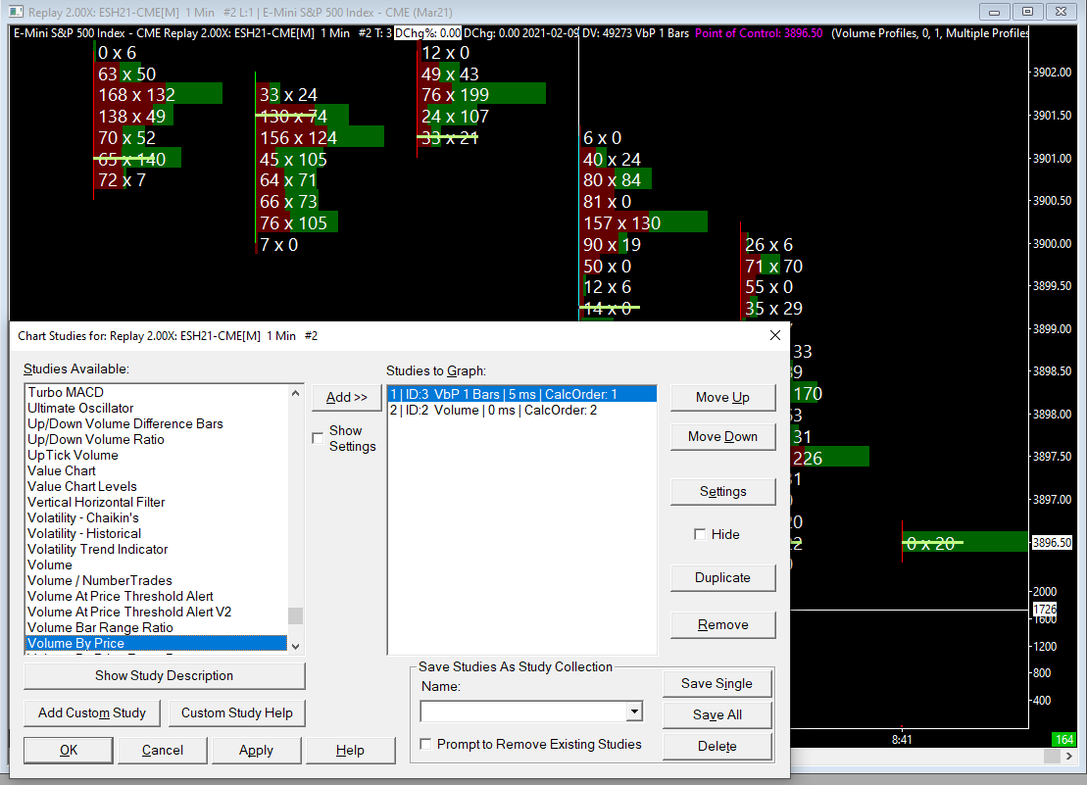Open Custom Study Help

coord(237,712)
